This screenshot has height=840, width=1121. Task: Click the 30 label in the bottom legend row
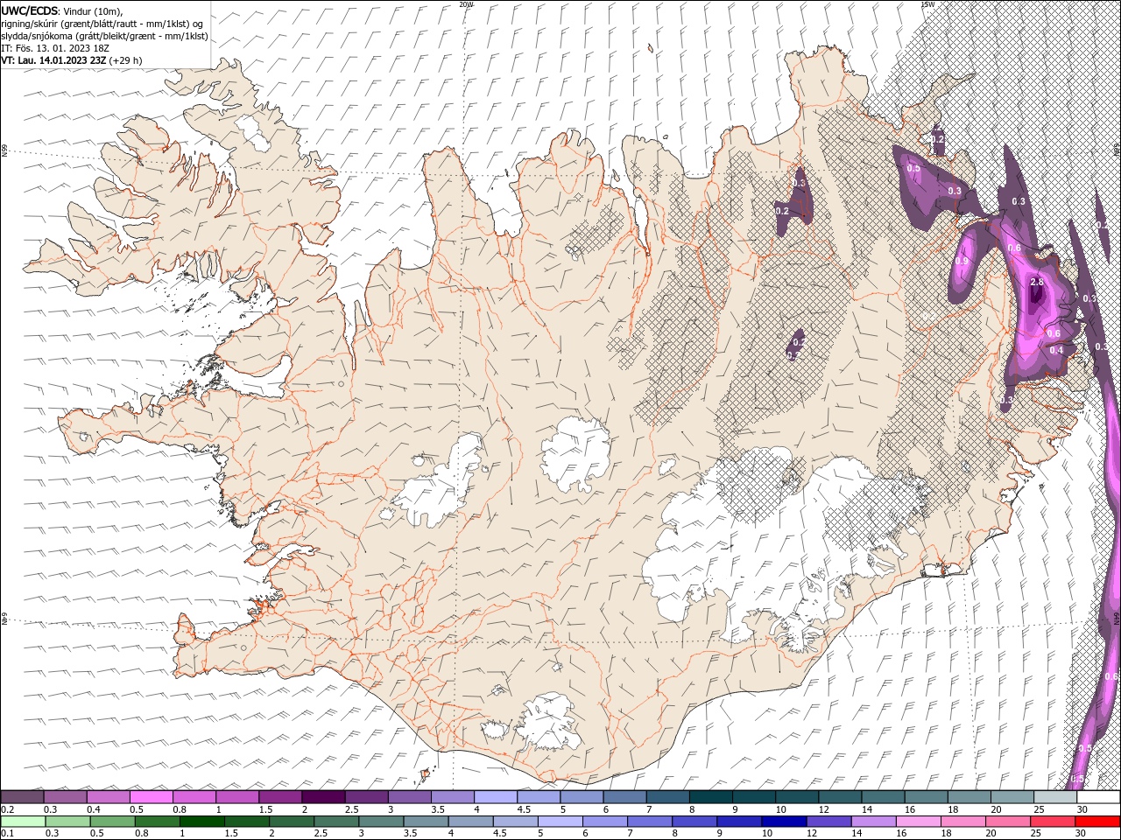[1081, 834]
